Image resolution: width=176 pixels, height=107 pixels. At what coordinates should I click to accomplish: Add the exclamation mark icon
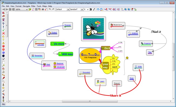[x=3, y=27]
